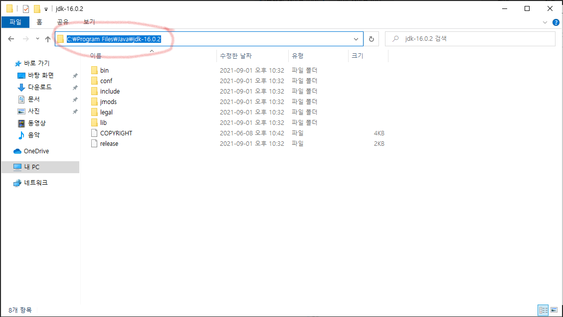Open 다운로드 in navigation pane
563x317 pixels.
39,87
